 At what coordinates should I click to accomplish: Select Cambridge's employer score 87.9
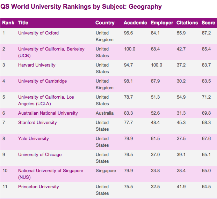click(155, 81)
